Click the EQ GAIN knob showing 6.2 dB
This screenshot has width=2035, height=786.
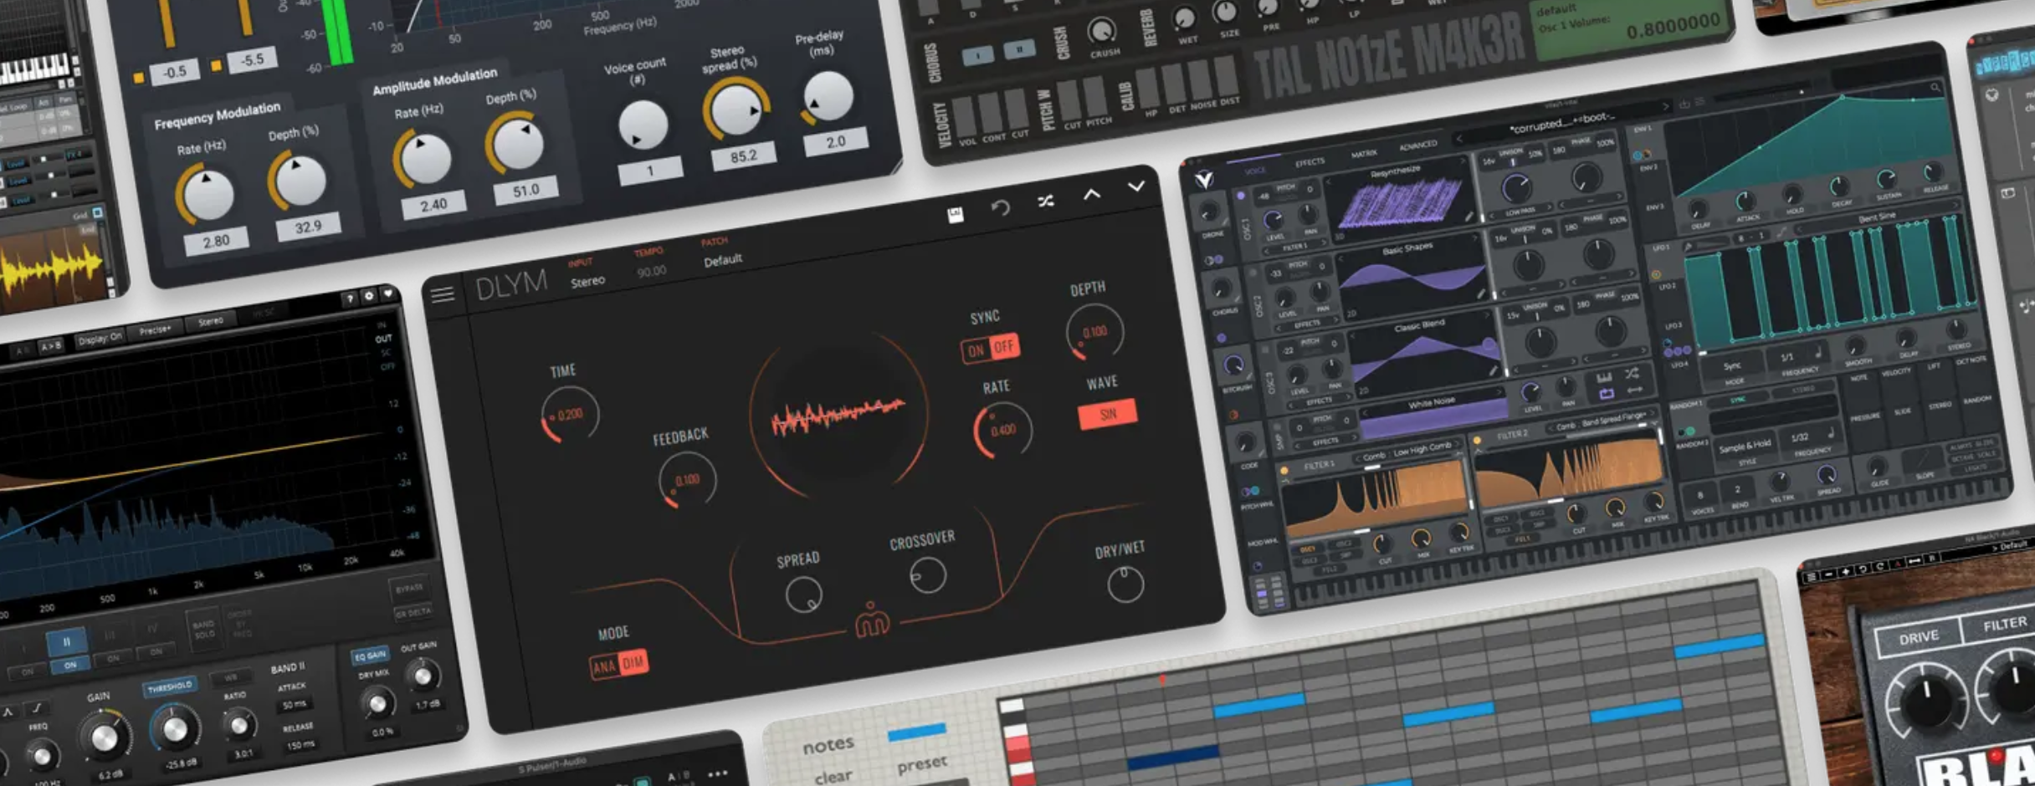tap(104, 738)
